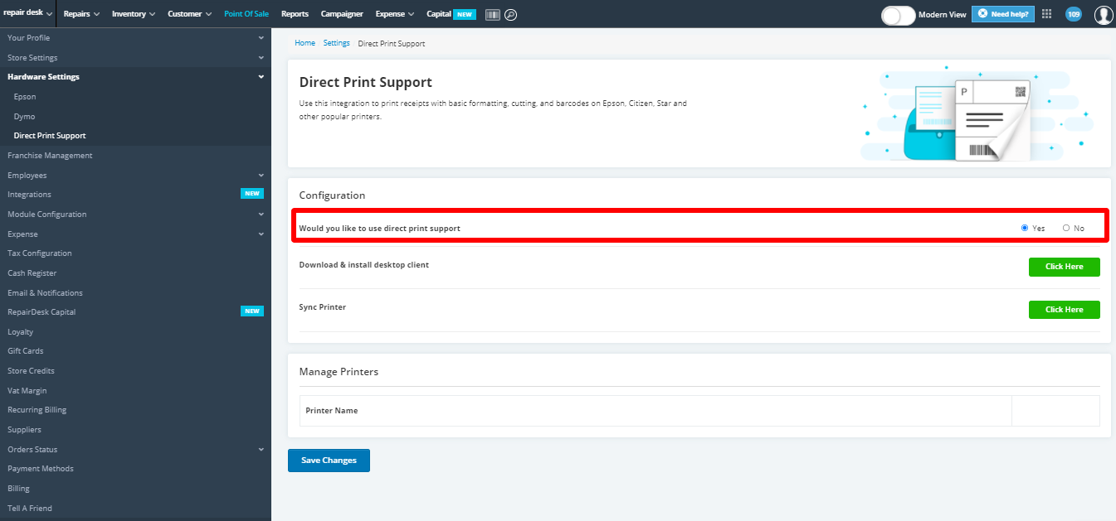This screenshot has height=521, width=1116.
Task: Open Campaigner in top navigation
Action: pos(342,14)
